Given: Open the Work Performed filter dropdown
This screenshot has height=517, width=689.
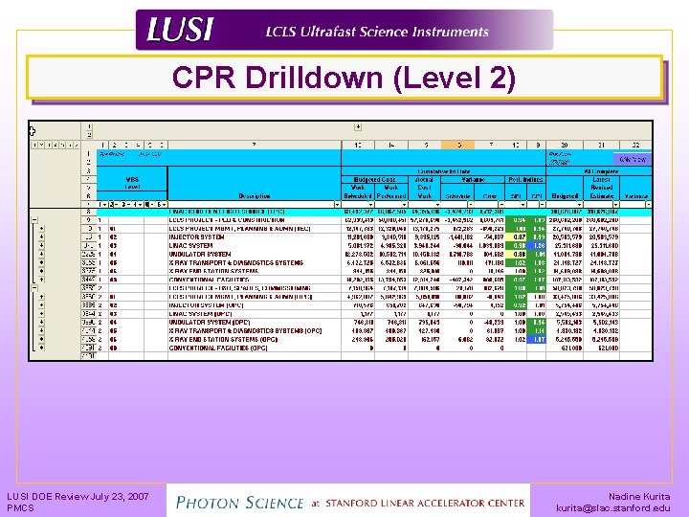Looking at the screenshot, I should point(404,205).
